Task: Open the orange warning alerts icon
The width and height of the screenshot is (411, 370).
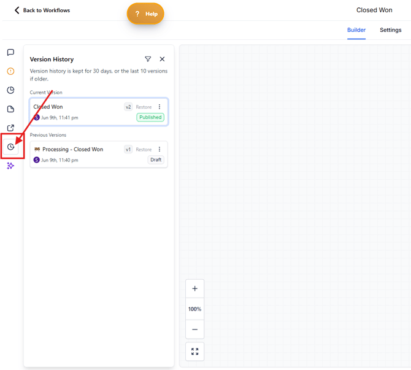Action: pyautogui.click(x=10, y=71)
